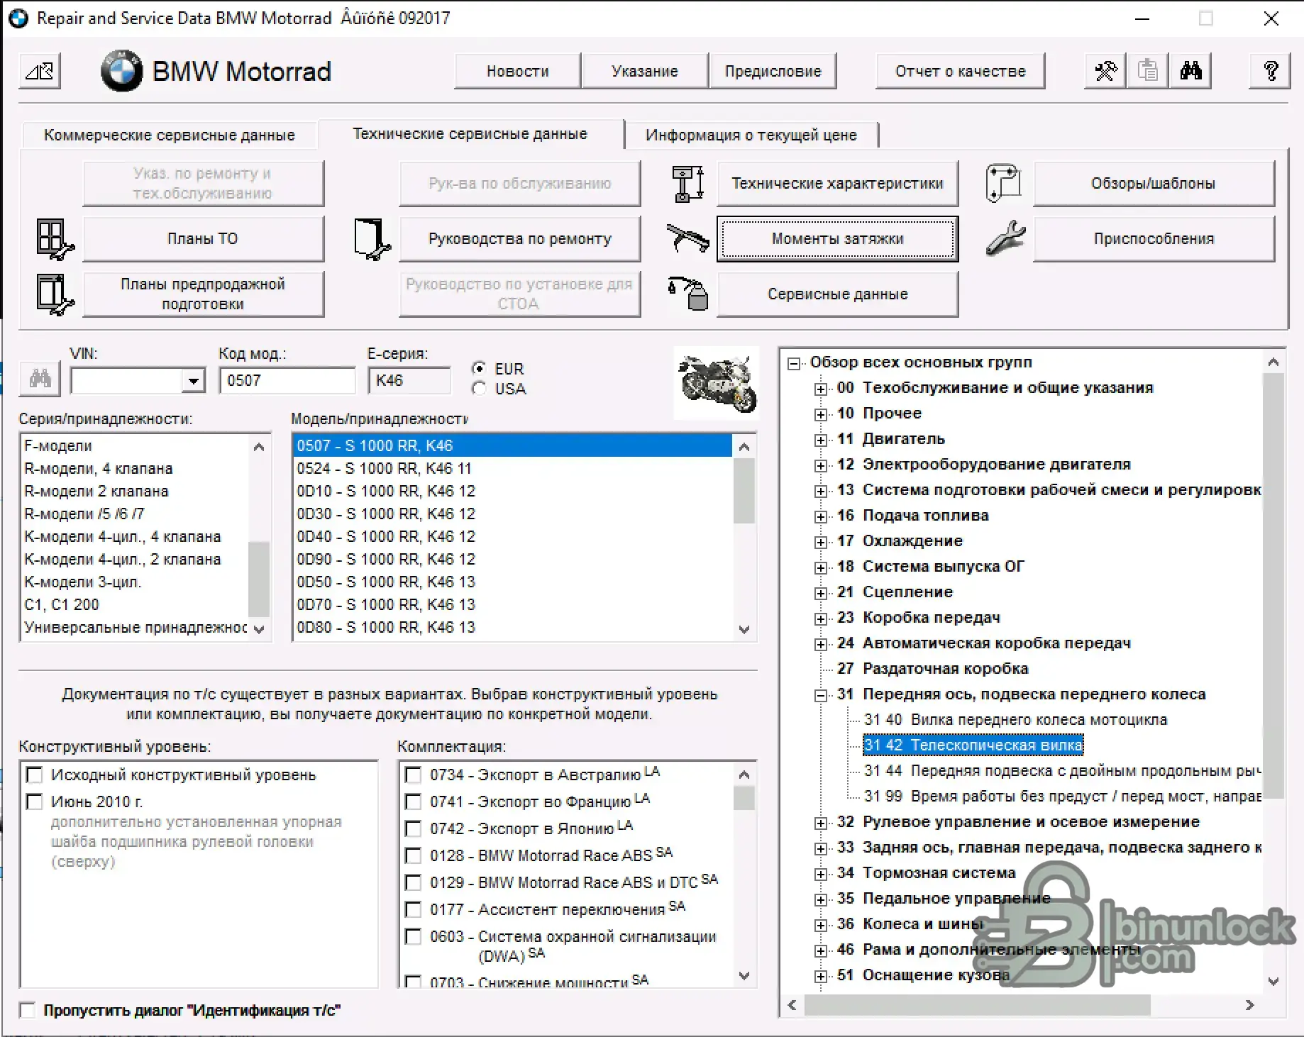1304x1037 pixels.
Task: Toggle 'Пропустить диалог Идентификация т/с' checkbox
Action: tap(28, 1010)
